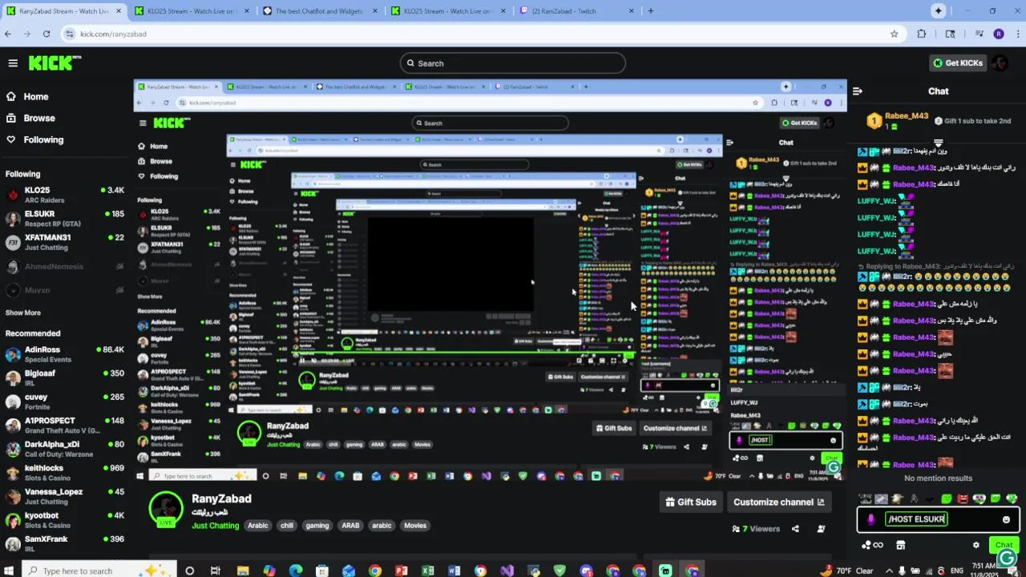
Task: Open recommended channel SamXFrank
Action: (64, 544)
